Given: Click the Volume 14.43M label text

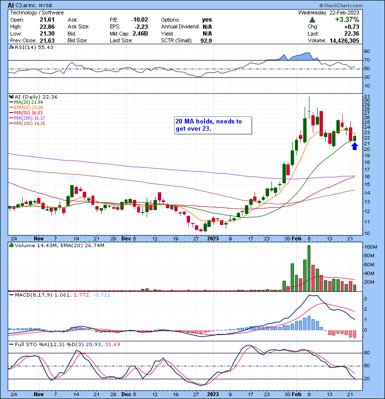Looking at the screenshot, I should [x=36, y=245].
